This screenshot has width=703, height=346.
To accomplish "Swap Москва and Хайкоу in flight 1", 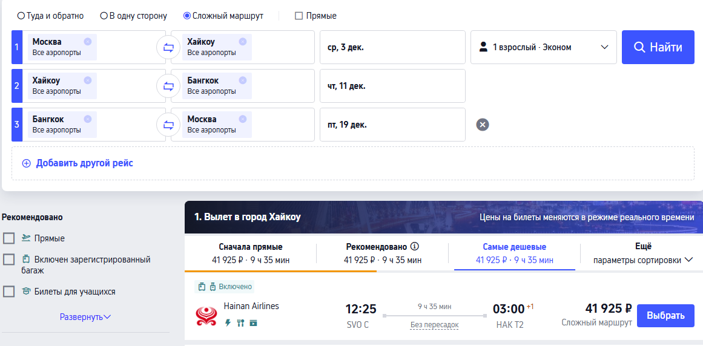I will pyautogui.click(x=168, y=47).
